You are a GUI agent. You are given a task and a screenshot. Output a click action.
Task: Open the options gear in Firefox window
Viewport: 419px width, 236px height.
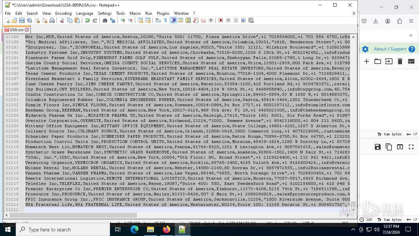365,49
